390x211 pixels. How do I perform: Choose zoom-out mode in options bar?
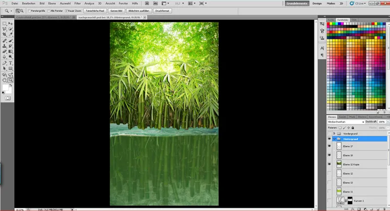pos(21,11)
